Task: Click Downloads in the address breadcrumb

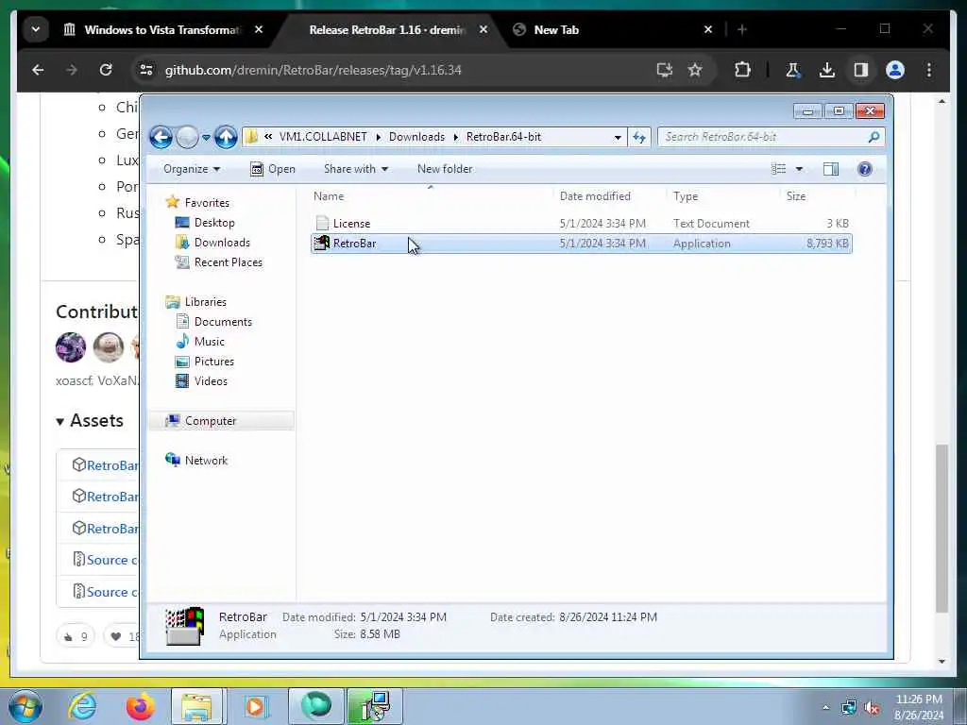Action: pos(416,137)
